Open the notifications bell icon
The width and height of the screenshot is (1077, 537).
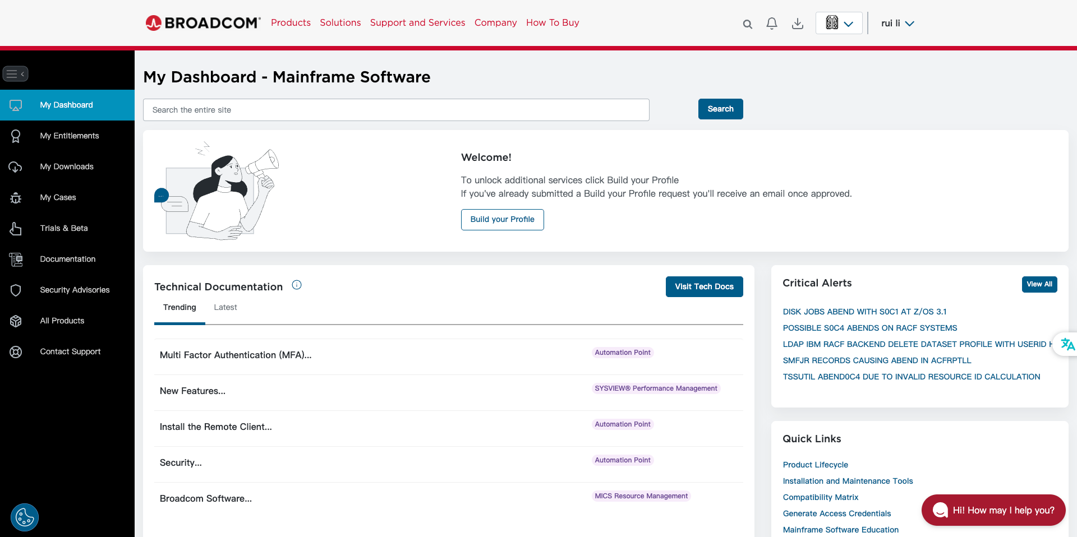(772, 24)
